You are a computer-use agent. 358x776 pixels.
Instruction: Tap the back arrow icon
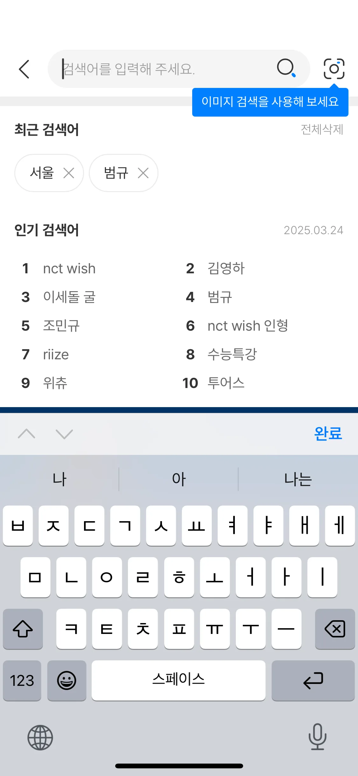[x=24, y=69]
